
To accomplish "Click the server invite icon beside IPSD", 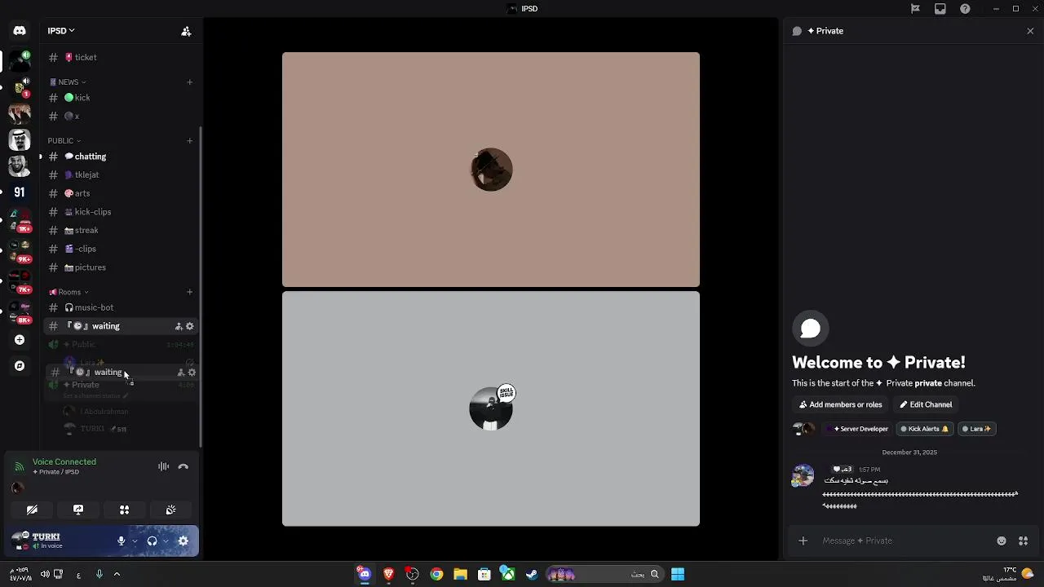I will point(186,31).
